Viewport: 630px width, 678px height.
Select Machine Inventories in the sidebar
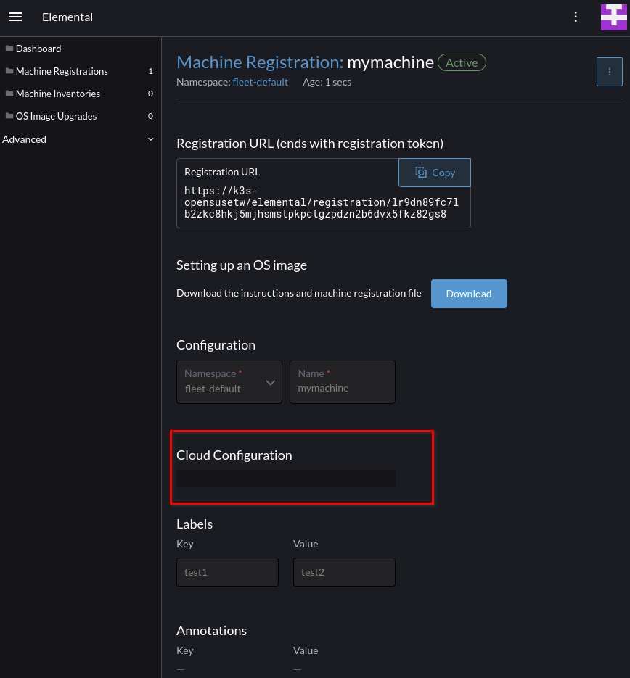click(x=57, y=94)
